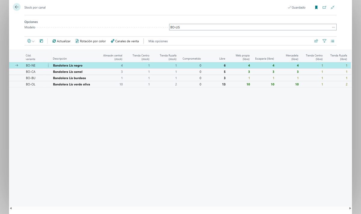
Task: Collapse the page with the shrink arrows icon
Action: pyautogui.click(x=332, y=7)
